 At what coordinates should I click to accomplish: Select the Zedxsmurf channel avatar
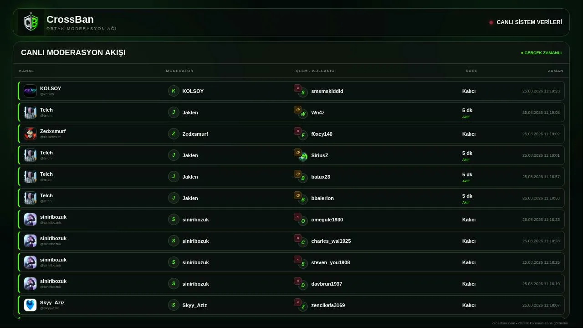[30, 133]
